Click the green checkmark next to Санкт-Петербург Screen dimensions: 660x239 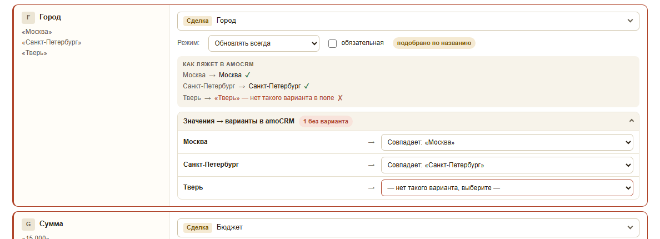[307, 86]
